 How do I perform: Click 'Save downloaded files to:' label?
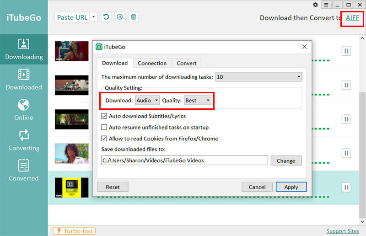[133, 149]
